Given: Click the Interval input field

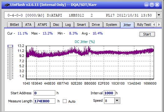Looking at the screenshot, I should (109, 93).
